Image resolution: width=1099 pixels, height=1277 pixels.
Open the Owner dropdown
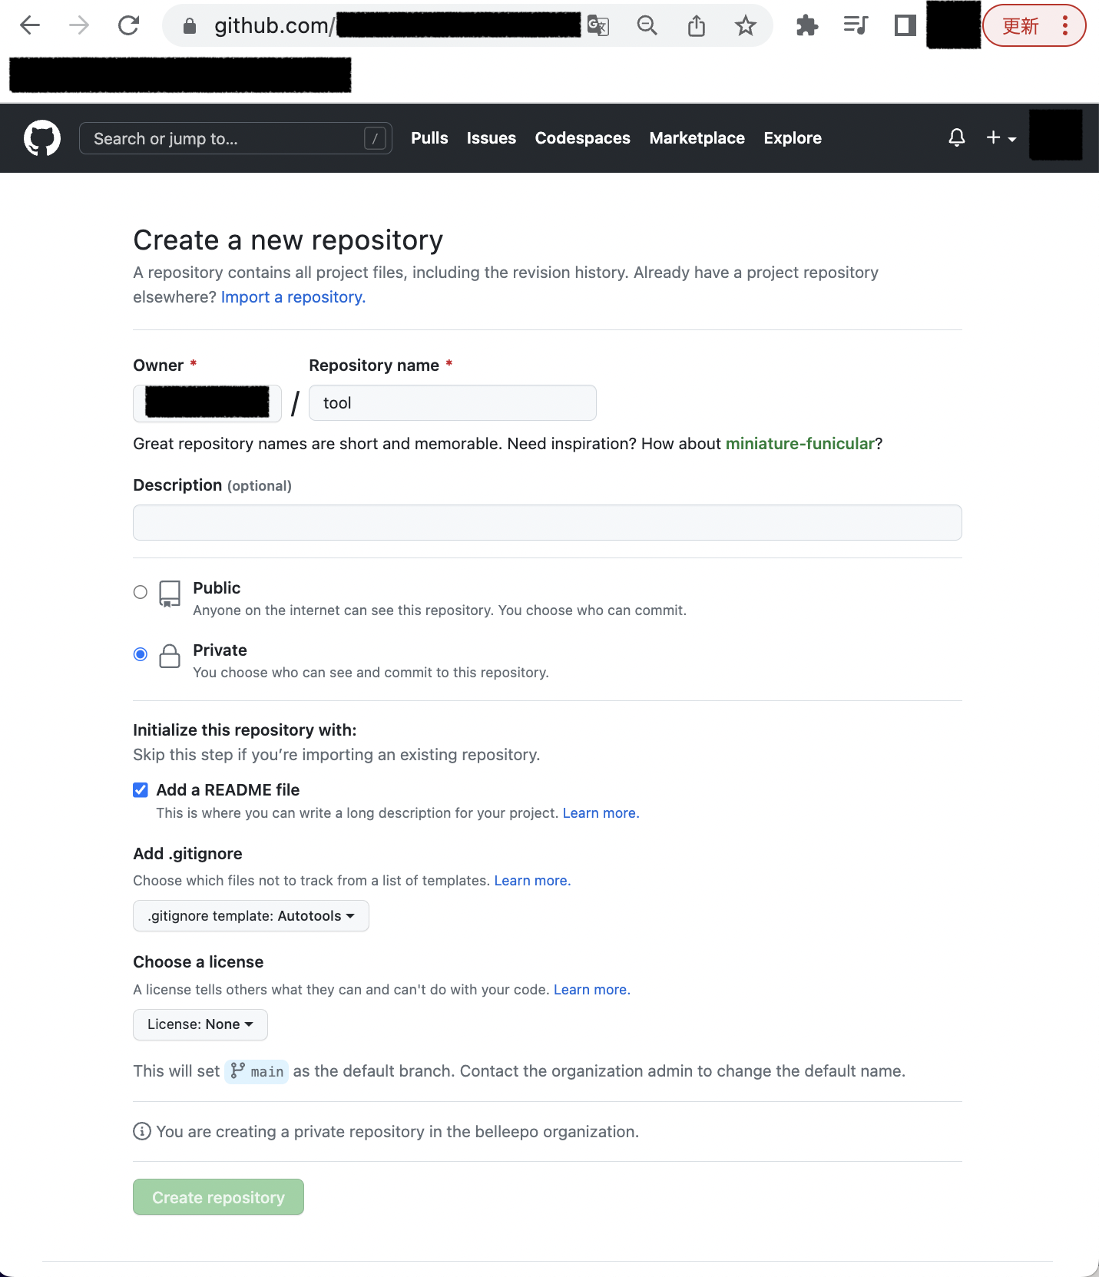(207, 403)
